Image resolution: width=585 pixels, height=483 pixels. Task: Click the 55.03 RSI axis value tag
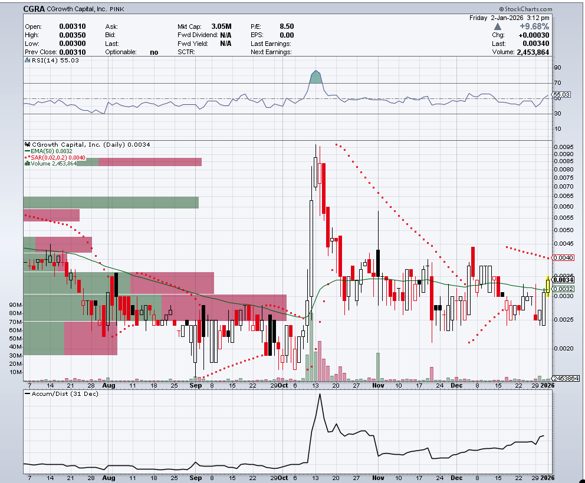[x=561, y=95]
